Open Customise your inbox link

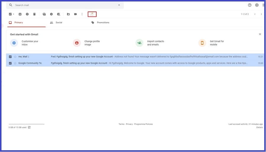(30, 43)
